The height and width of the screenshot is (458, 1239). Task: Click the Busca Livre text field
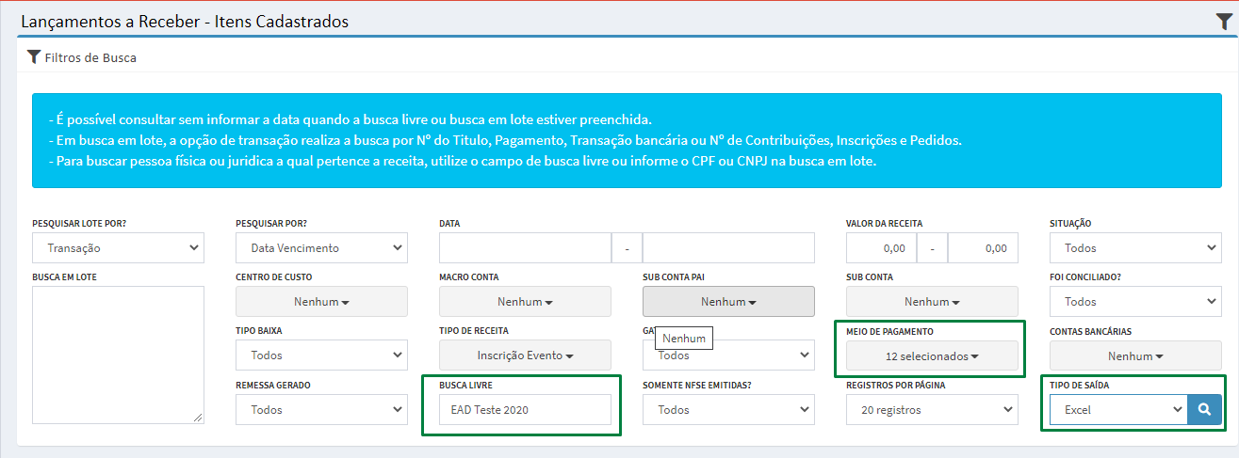pos(525,410)
